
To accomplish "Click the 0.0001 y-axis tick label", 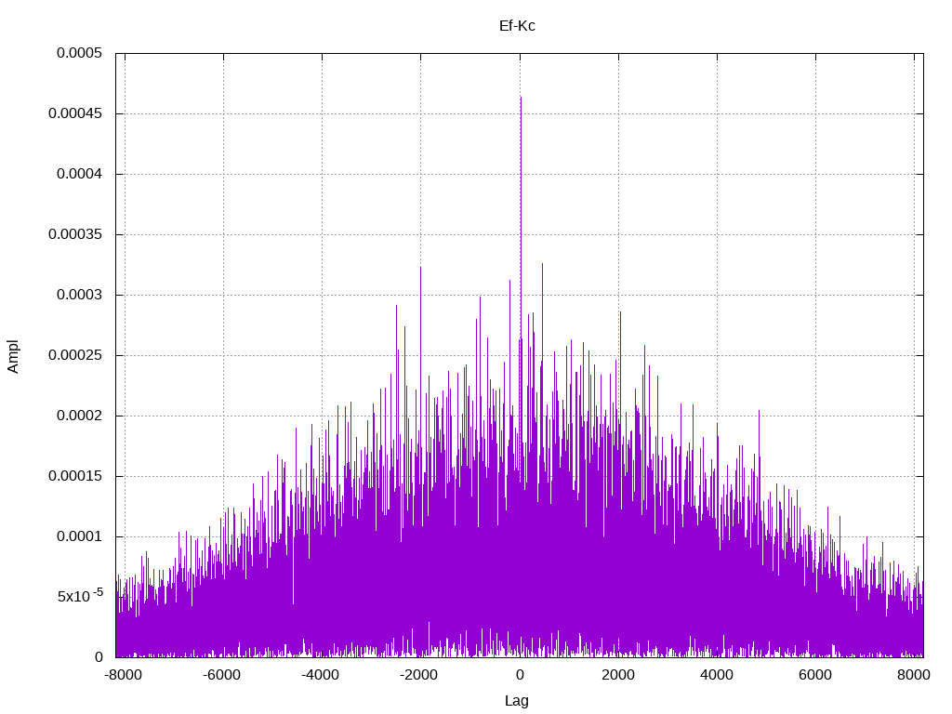I will click(79, 536).
